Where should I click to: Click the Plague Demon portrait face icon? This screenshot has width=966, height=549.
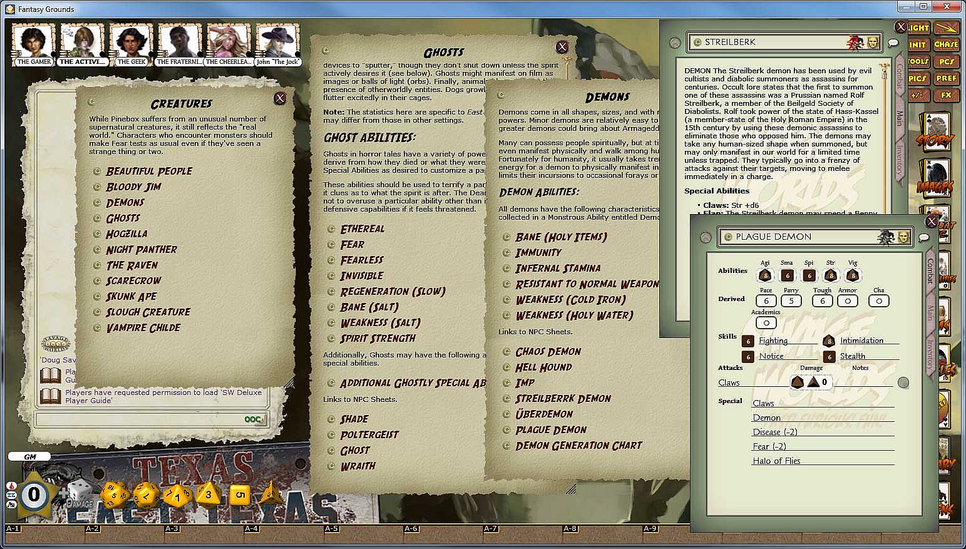903,237
